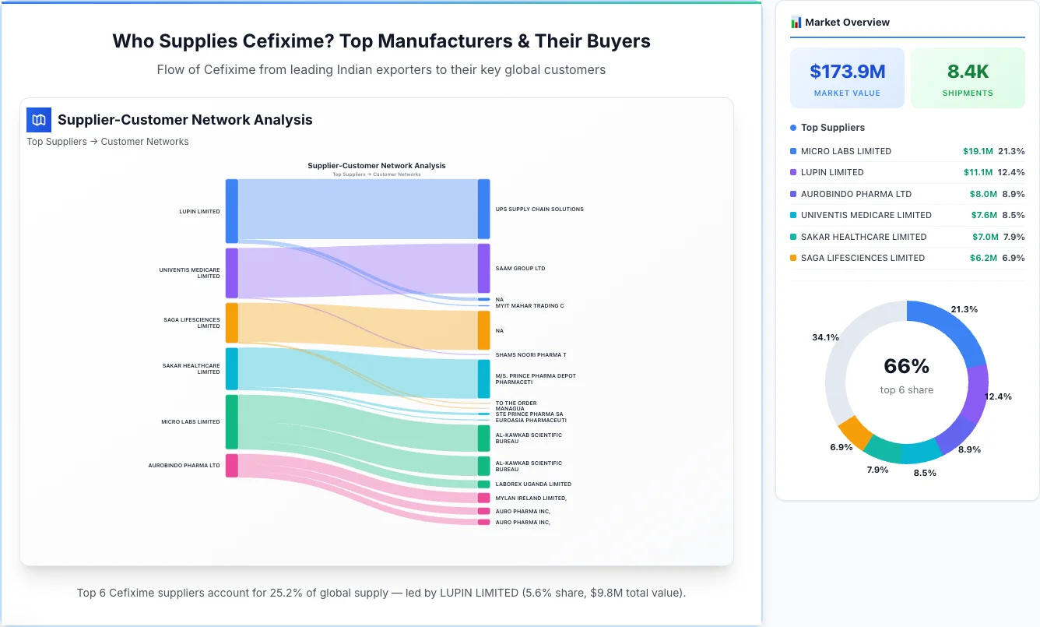
Task: Click the 8.4K Shipments card
Action: [x=968, y=77]
